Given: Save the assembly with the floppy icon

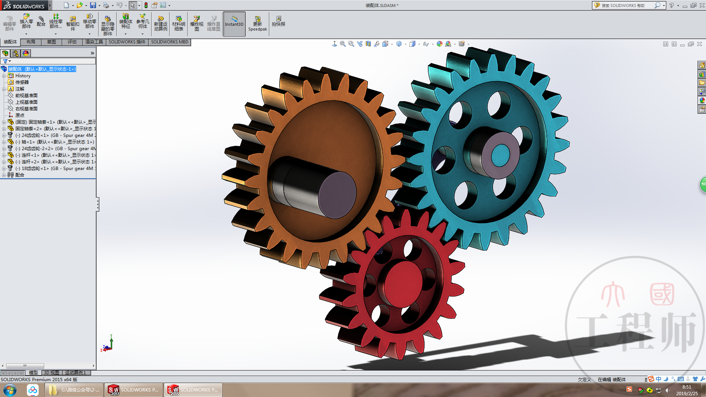Looking at the screenshot, I should point(93,5).
